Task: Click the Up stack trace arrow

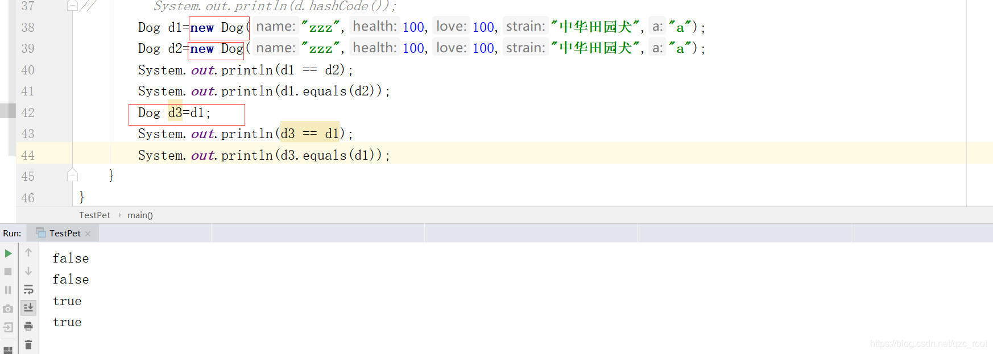Action: (x=28, y=252)
